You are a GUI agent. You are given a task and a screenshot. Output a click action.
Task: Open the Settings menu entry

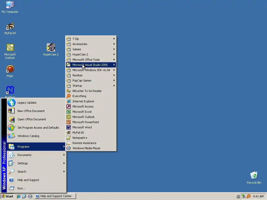click(x=36, y=163)
